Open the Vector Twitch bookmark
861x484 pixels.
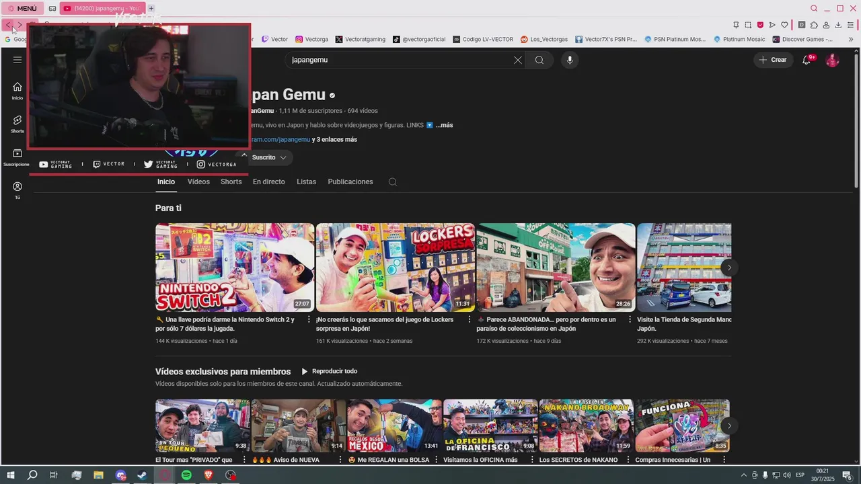274,39
